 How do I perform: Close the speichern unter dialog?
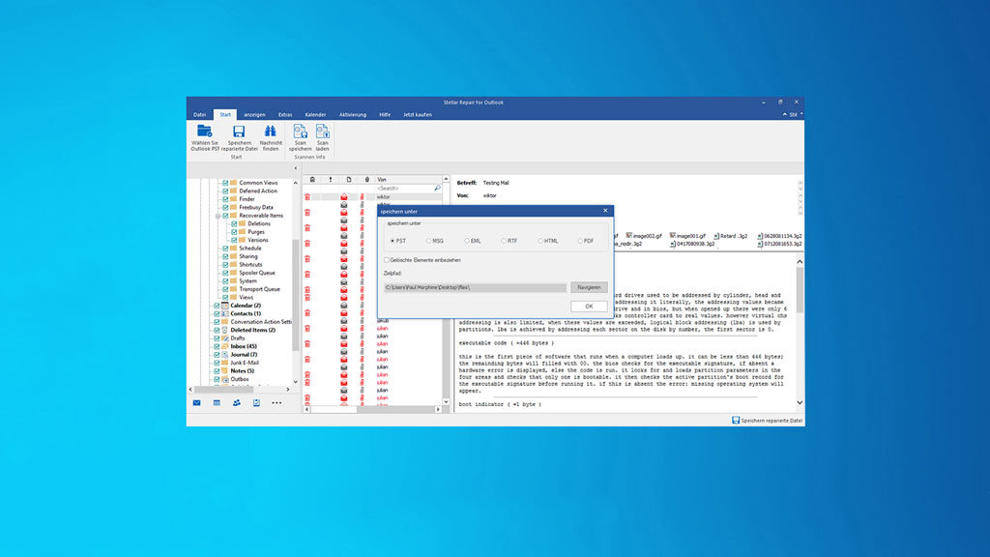pos(605,211)
